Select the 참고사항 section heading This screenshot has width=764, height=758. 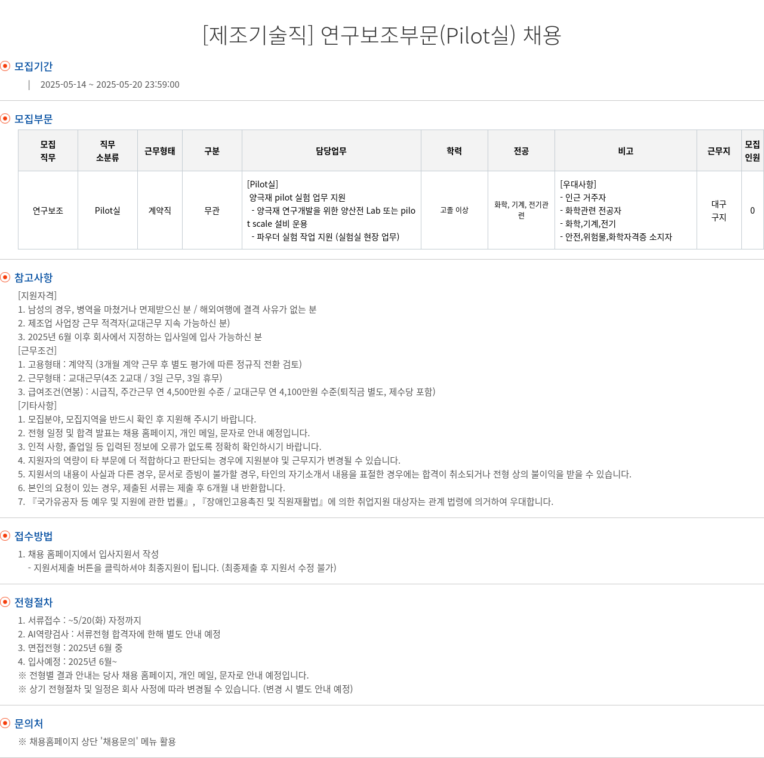33,278
